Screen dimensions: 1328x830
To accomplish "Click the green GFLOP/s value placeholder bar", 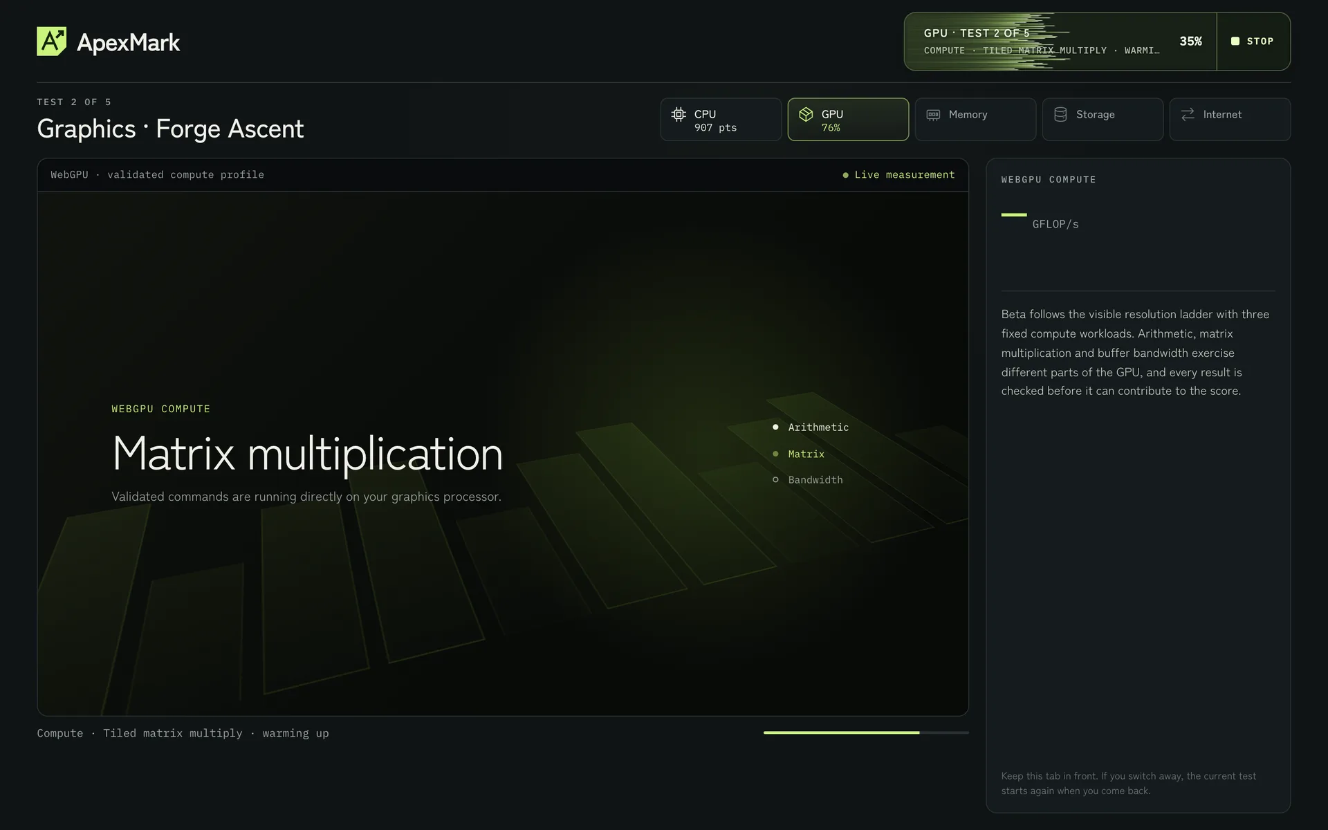I will click(x=1014, y=215).
